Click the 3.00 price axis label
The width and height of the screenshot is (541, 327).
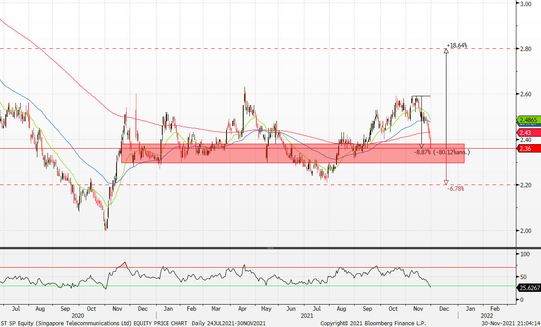pos(526,4)
